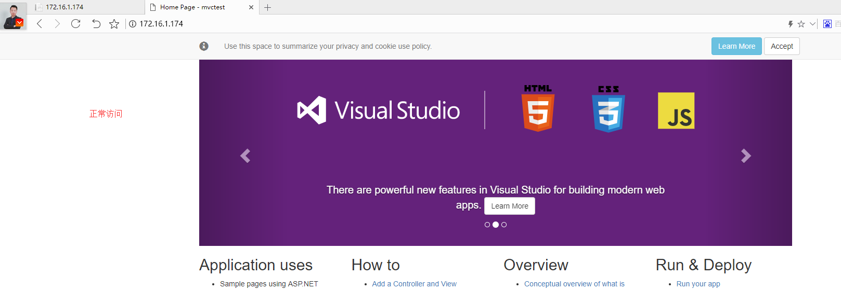Open the Add a Controller and View link
The height and width of the screenshot is (290, 841).
tap(414, 284)
